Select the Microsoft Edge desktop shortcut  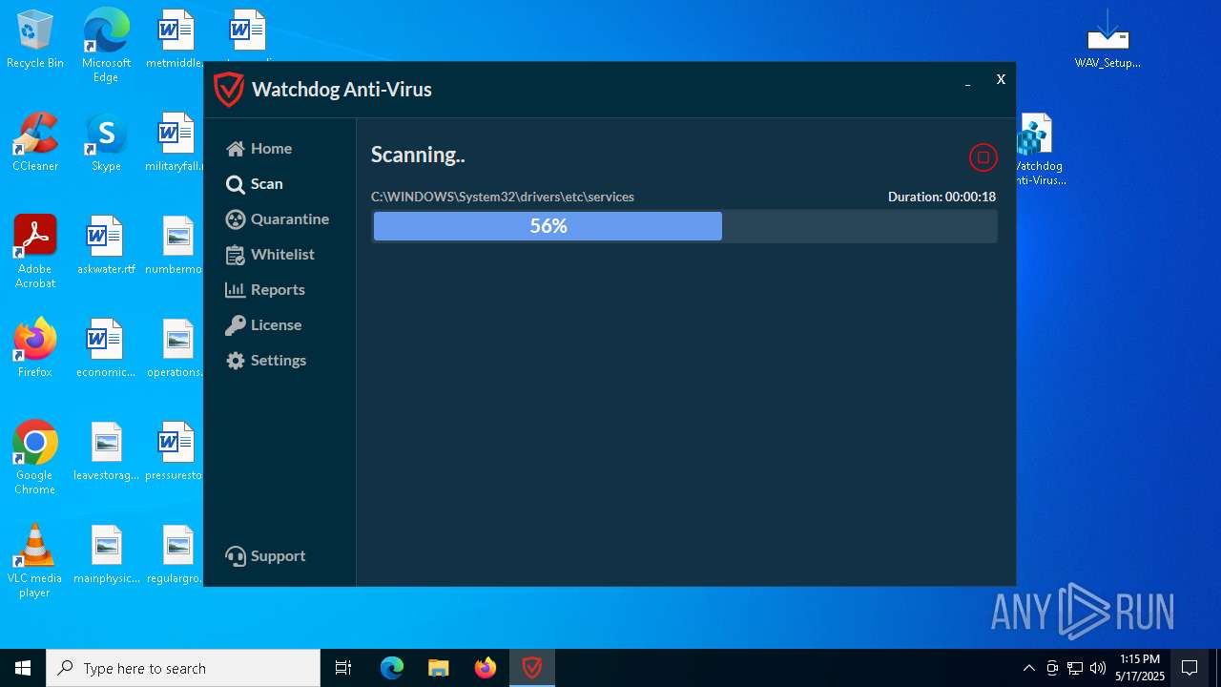click(x=106, y=46)
